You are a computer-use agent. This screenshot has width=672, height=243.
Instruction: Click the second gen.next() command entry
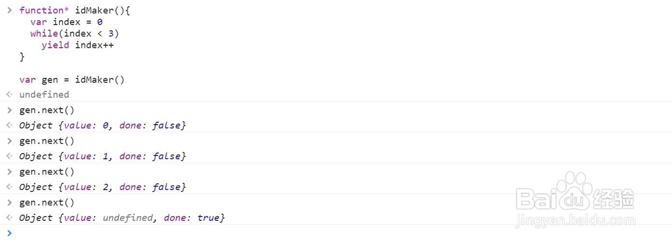47,141
